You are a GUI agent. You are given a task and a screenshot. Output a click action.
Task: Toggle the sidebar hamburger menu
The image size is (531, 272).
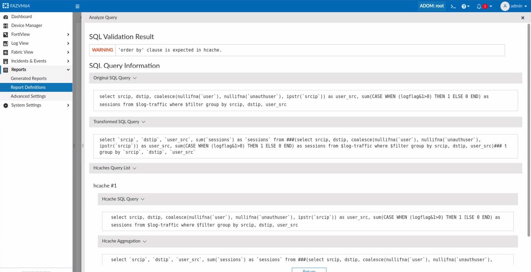tap(78, 6)
